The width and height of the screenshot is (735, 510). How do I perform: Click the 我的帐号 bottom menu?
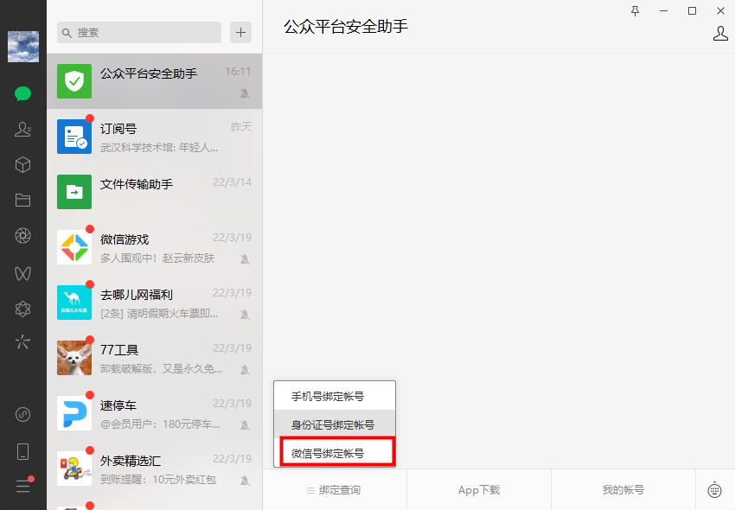click(623, 490)
